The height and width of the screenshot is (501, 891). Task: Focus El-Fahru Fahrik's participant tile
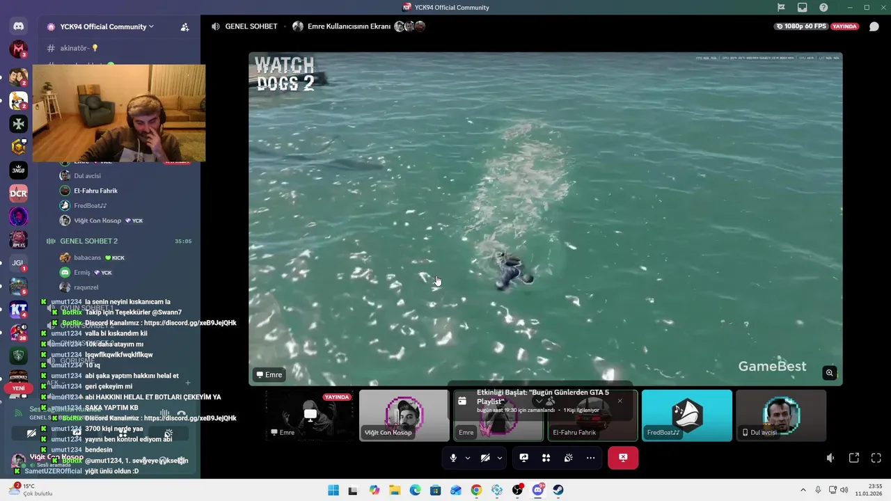592,415
